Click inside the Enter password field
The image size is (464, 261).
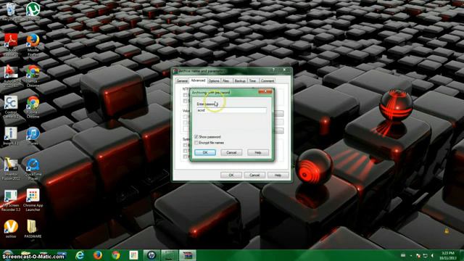231,110
